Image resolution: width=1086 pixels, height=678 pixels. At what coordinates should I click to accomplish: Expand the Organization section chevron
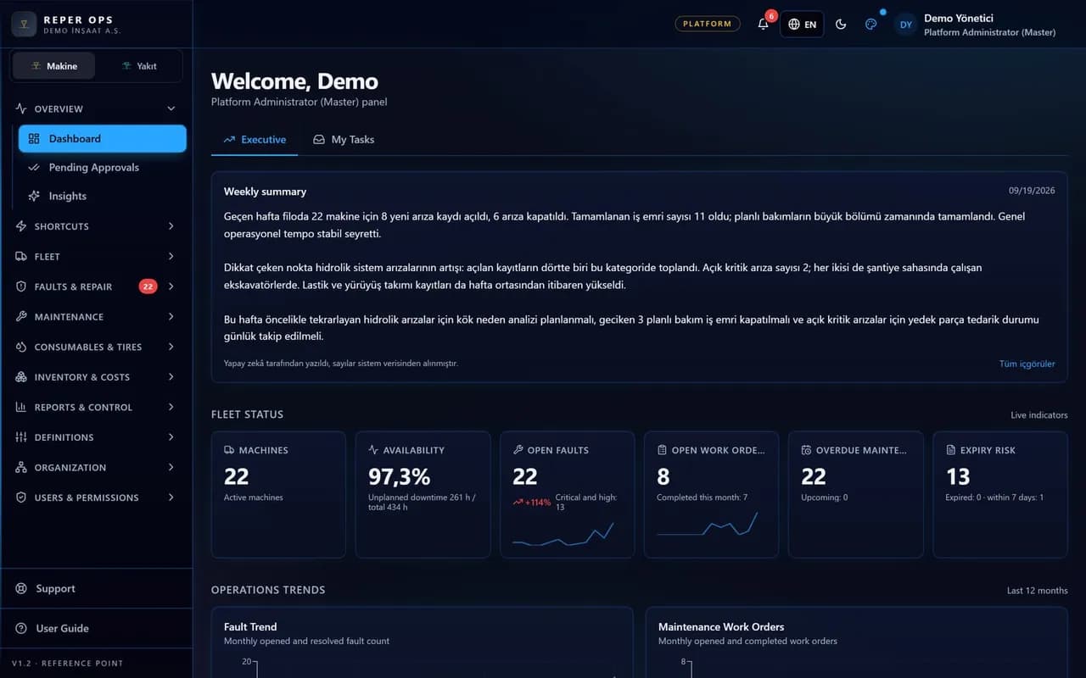(171, 468)
